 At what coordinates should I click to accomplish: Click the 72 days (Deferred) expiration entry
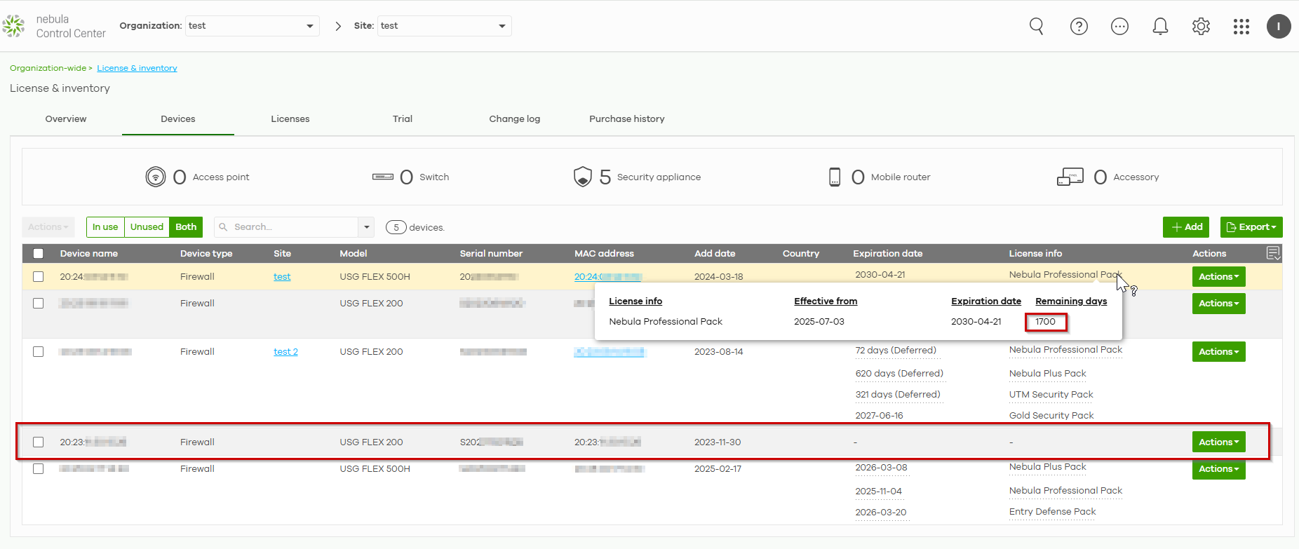896,351
